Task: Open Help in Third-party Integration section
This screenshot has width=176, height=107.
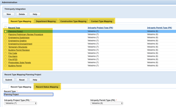Action: pos(35,14)
